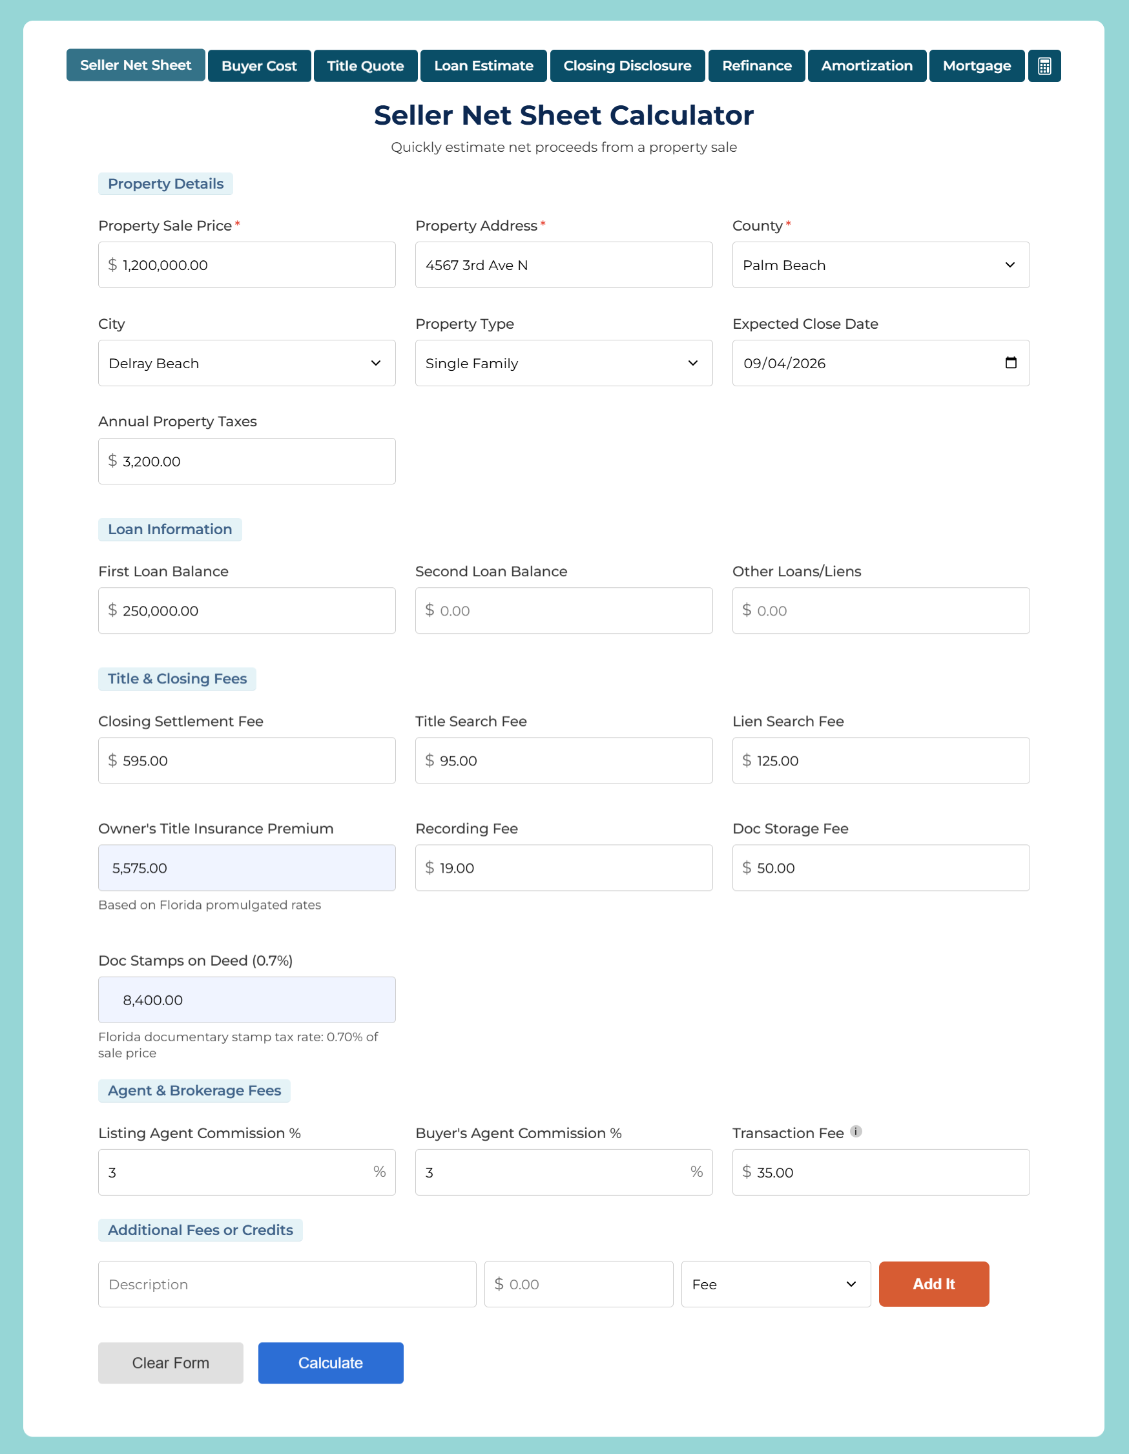The width and height of the screenshot is (1129, 1454).
Task: Open the Fee or Credit type selector
Action: pyautogui.click(x=776, y=1284)
